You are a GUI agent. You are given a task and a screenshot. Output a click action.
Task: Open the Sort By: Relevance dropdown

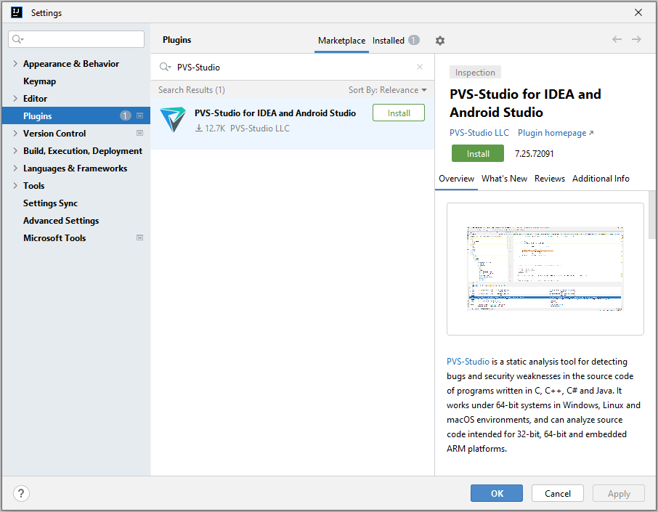(387, 90)
